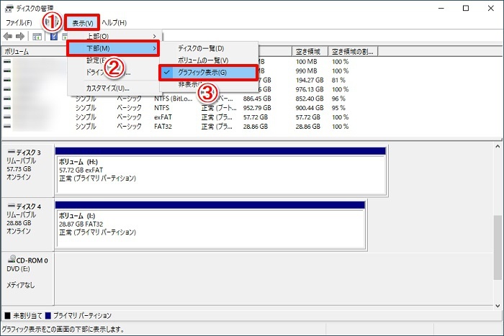Image resolution: width=504 pixels, height=336 pixels.
Task: Toggle the show/hide console tree toolbar icon
Action: (x=37, y=37)
